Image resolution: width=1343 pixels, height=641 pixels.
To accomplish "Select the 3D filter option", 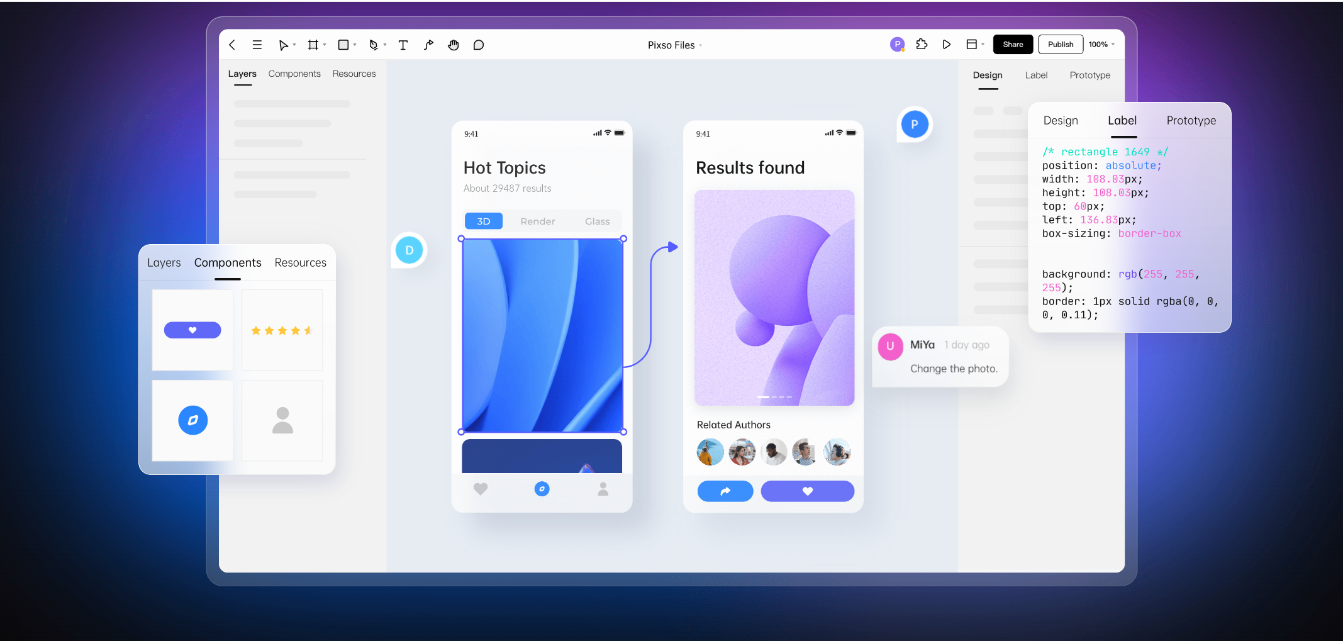I will pyautogui.click(x=483, y=221).
